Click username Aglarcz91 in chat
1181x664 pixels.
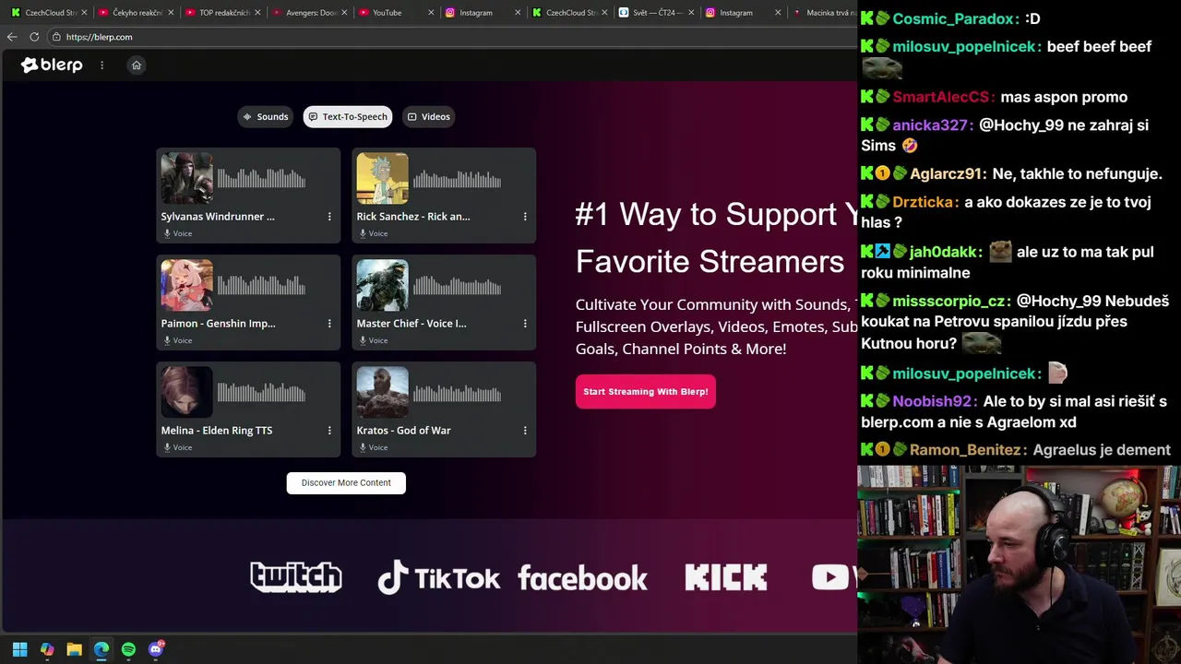[948, 173]
